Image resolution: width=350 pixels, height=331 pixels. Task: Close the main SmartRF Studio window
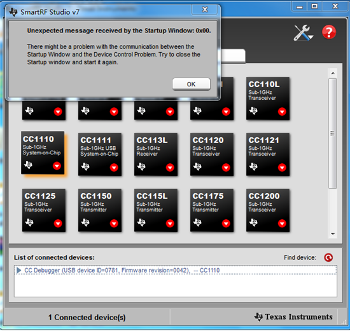335,6
